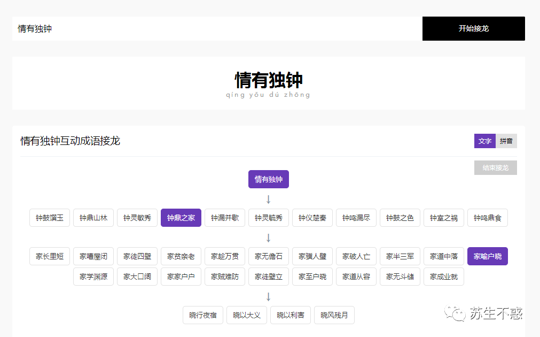This screenshot has width=540, height=337.
Task: Pick idiom 家徒壁立
Action: [269, 277]
